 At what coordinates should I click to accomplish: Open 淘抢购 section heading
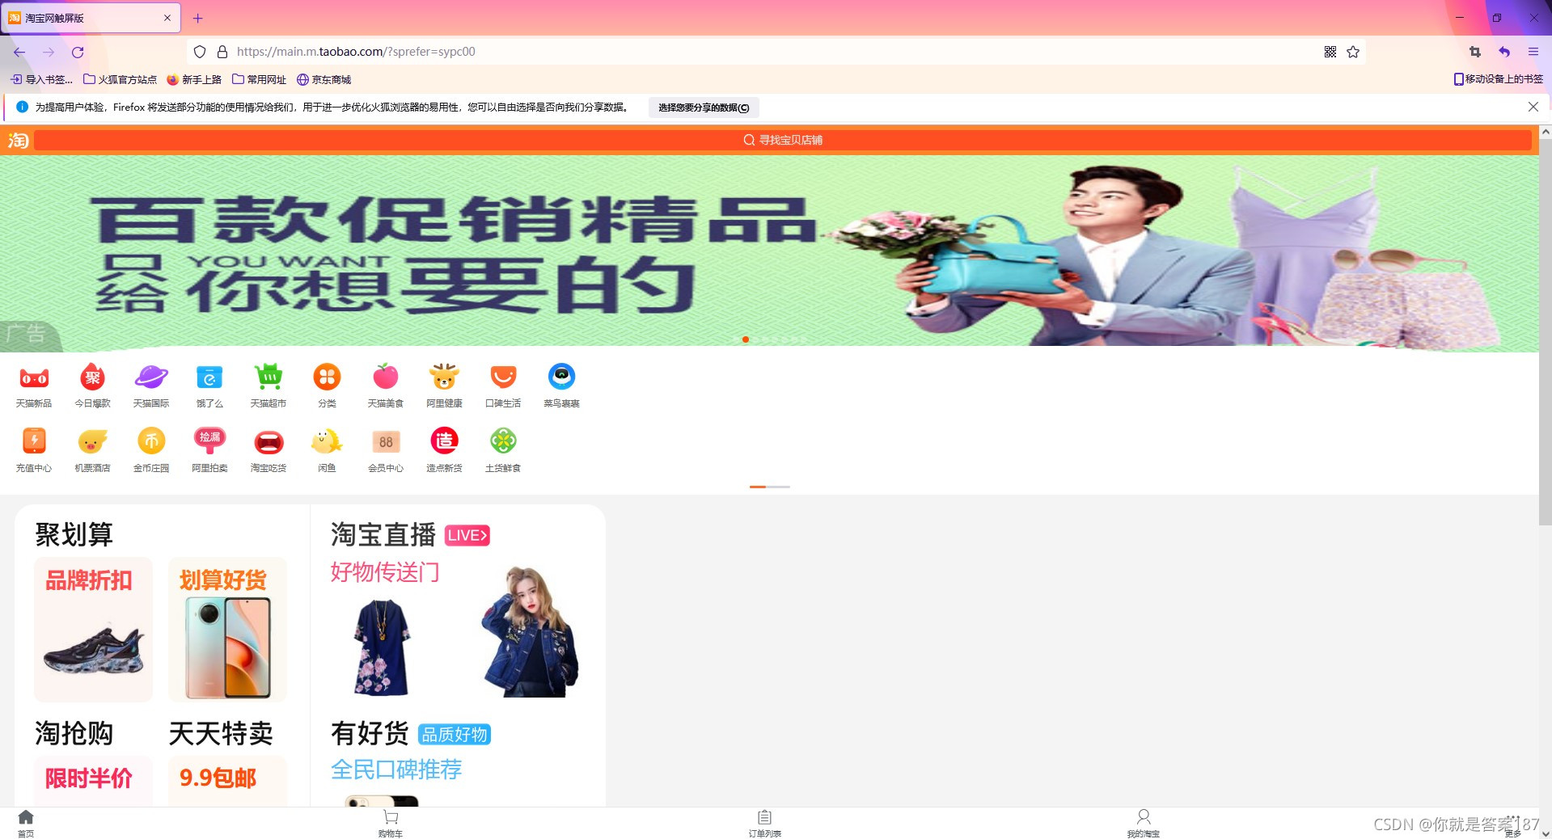coord(74,733)
